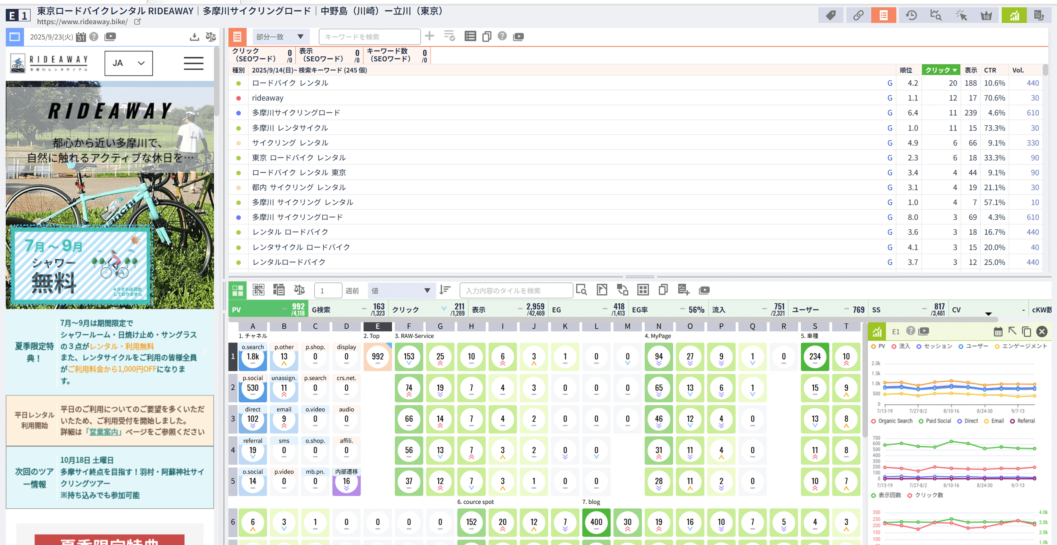The image size is (1057, 545).
Task: Open hamburger menu on site preview
Action: 193,63
